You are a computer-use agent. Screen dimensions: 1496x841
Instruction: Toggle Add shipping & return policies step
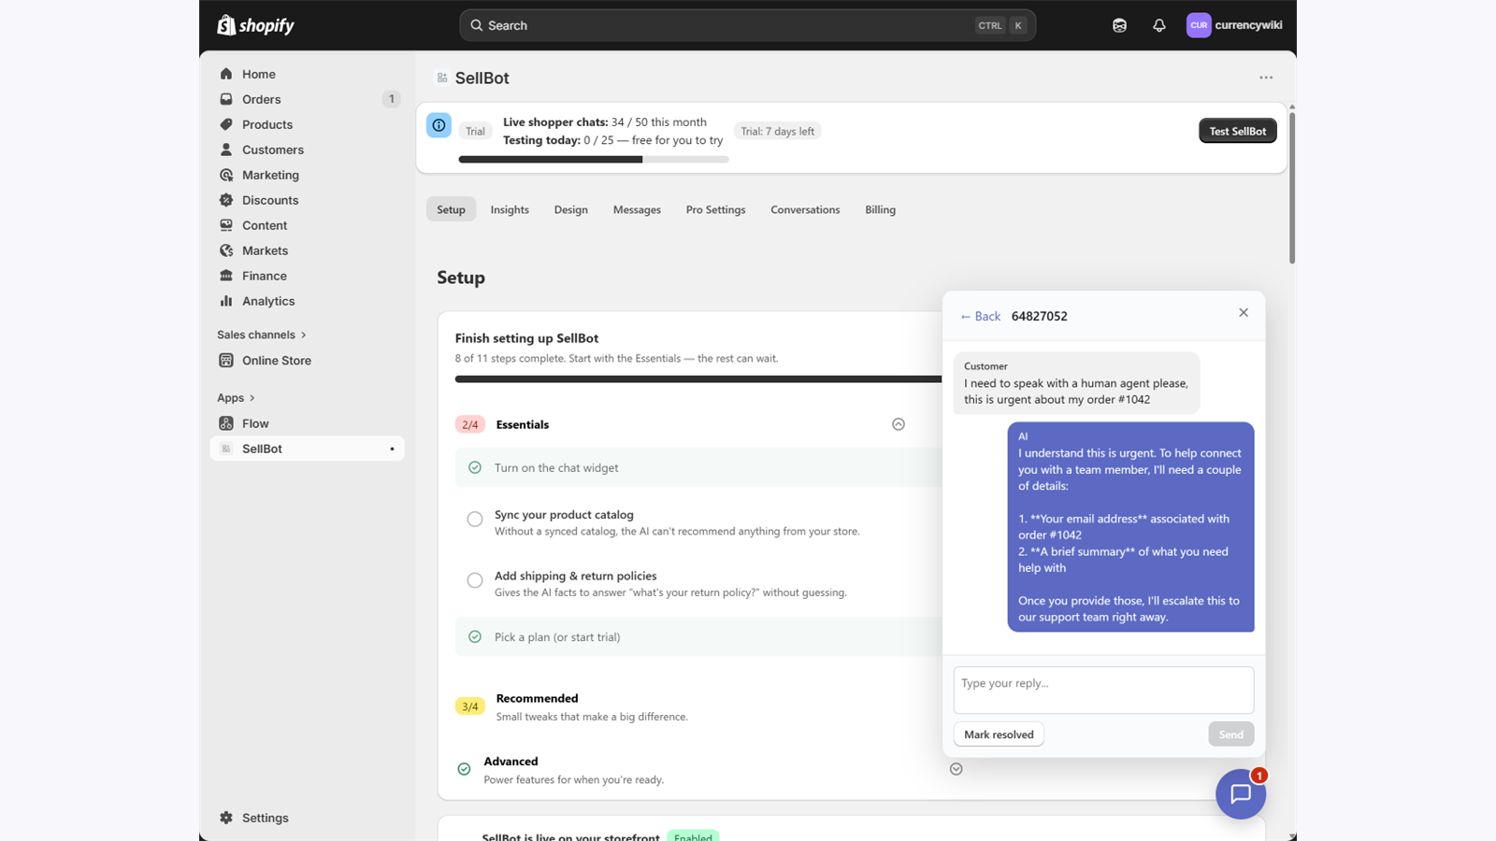475,580
